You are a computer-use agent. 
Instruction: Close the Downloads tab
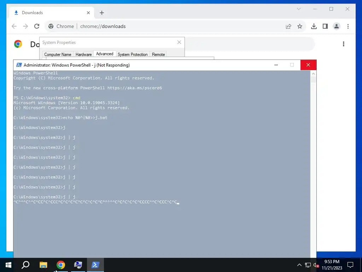pos(88,13)
